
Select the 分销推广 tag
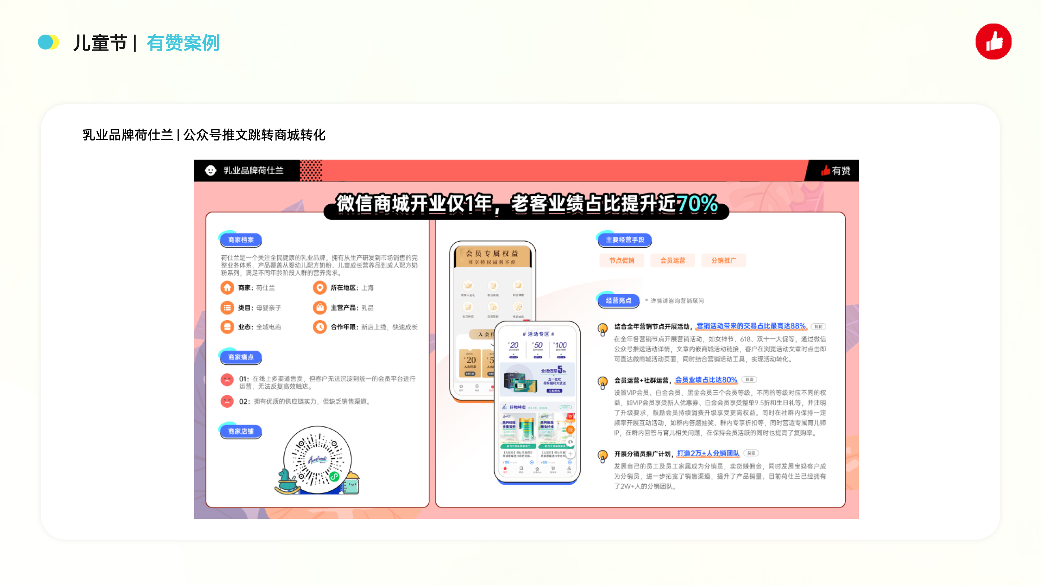[723, 260]
